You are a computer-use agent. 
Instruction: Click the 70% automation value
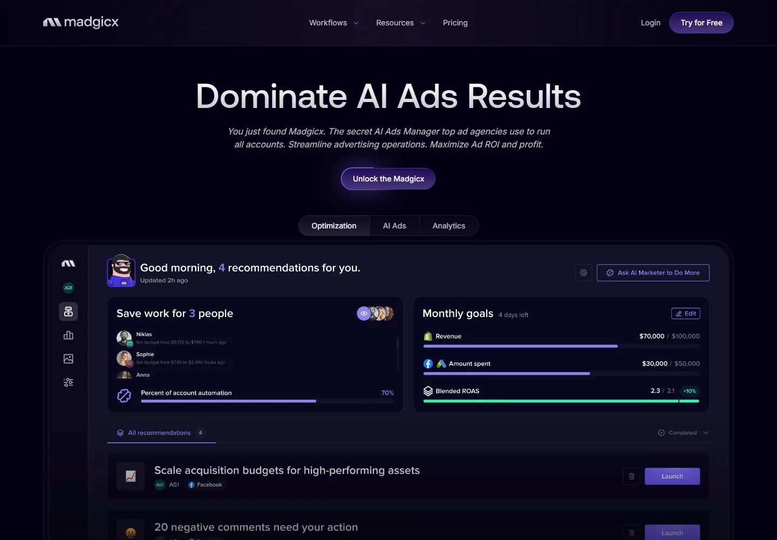(387, 393)
